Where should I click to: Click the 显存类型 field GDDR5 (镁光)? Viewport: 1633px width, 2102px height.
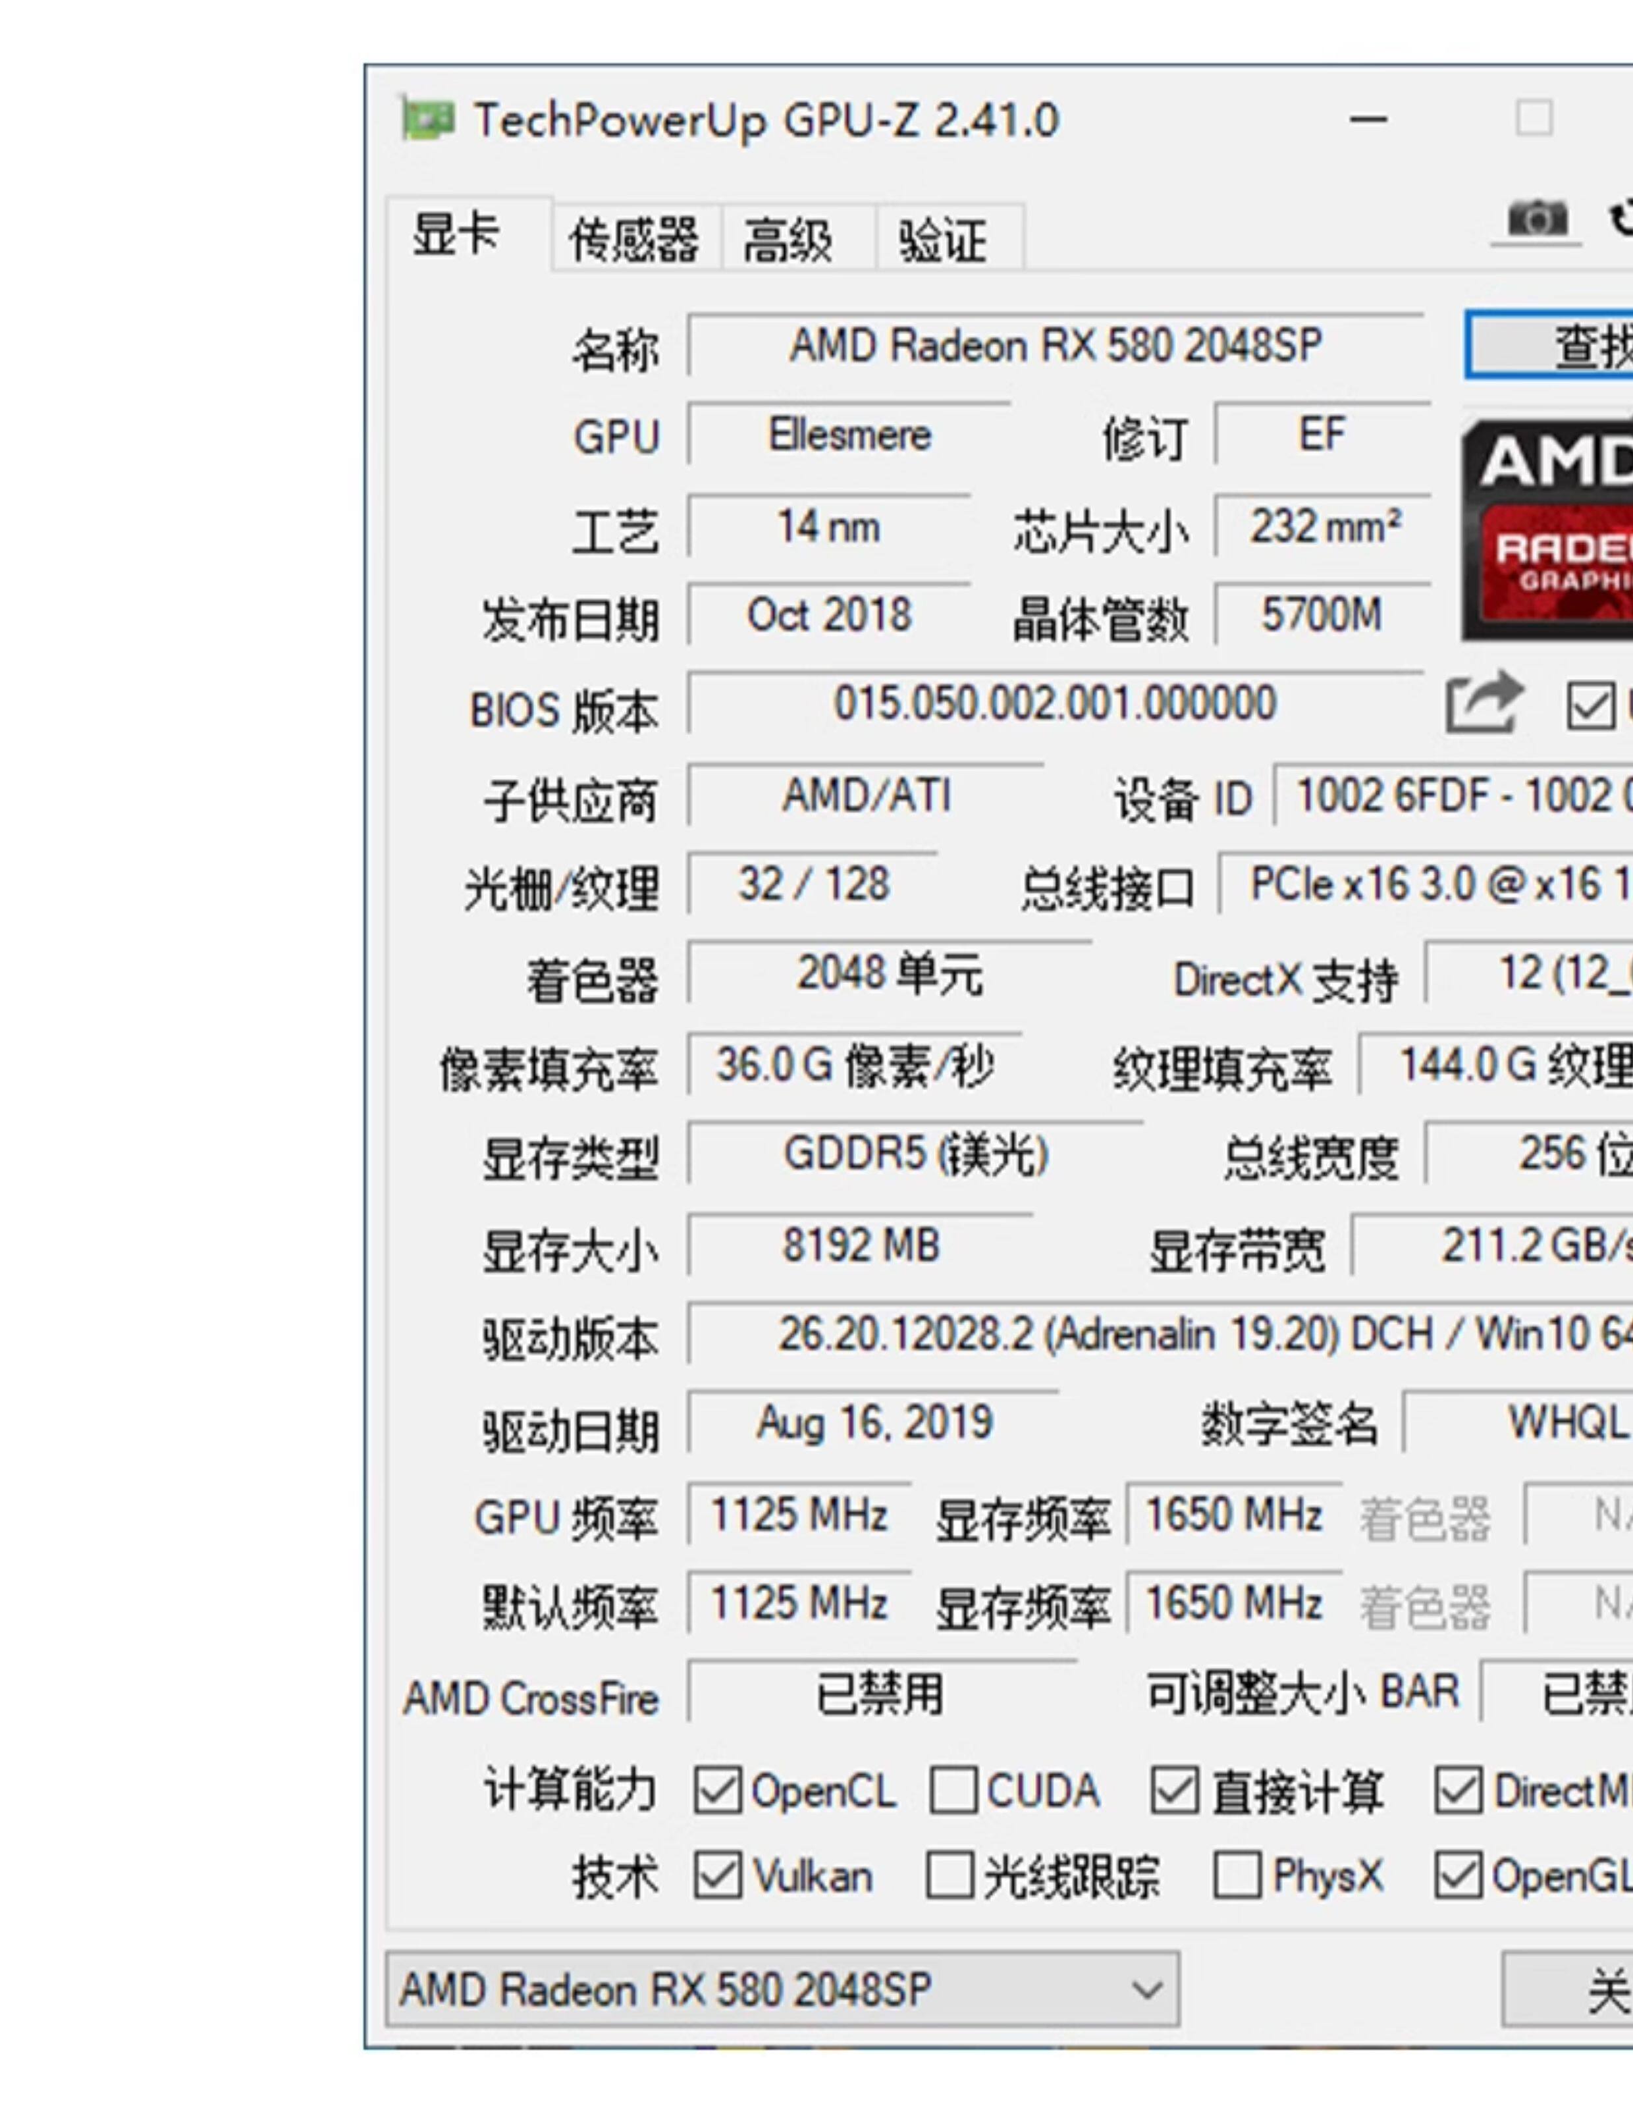coord(916,1153)
